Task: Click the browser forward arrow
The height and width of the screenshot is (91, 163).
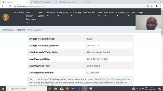Action: pyautogui.click(x=6, y=6)
